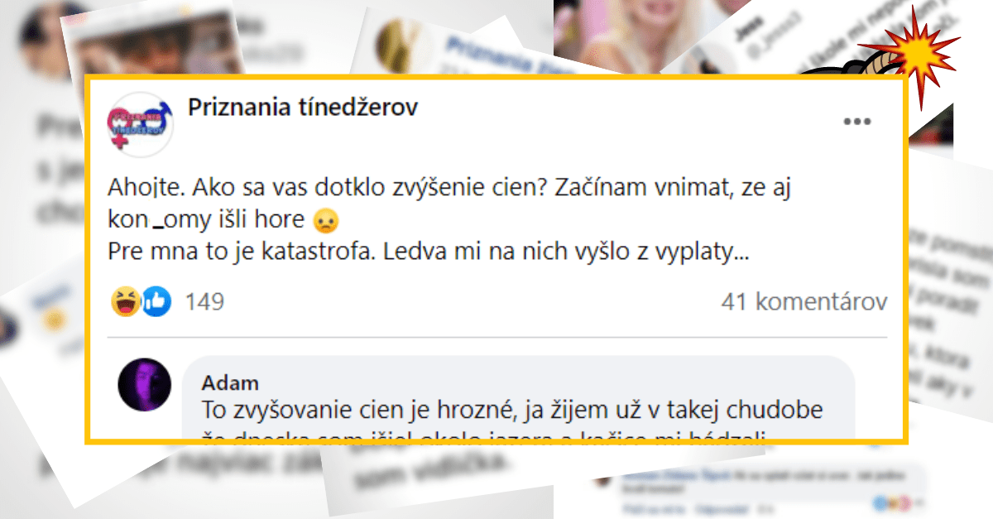Open Adam's profile via his name
The image size is (993, 519).
pyautogui.click(x=230, y=382)
